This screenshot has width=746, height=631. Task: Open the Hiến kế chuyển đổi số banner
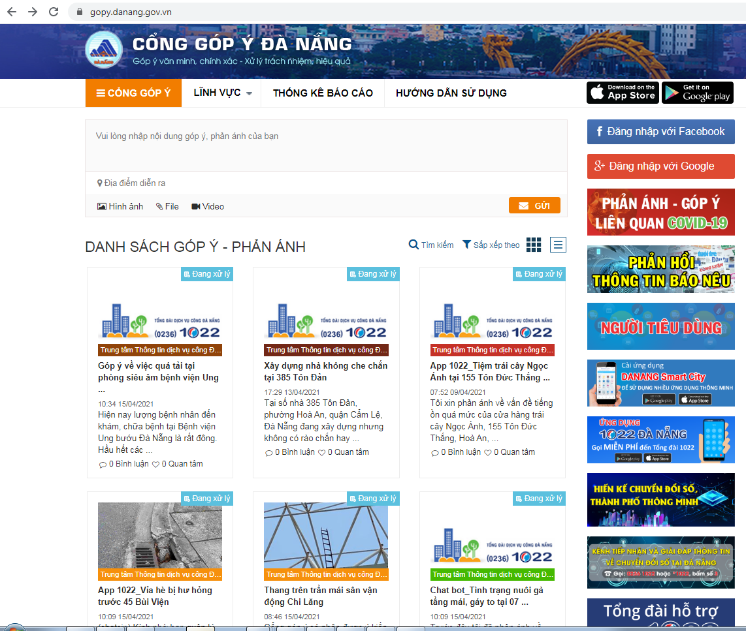pos(661,500)
